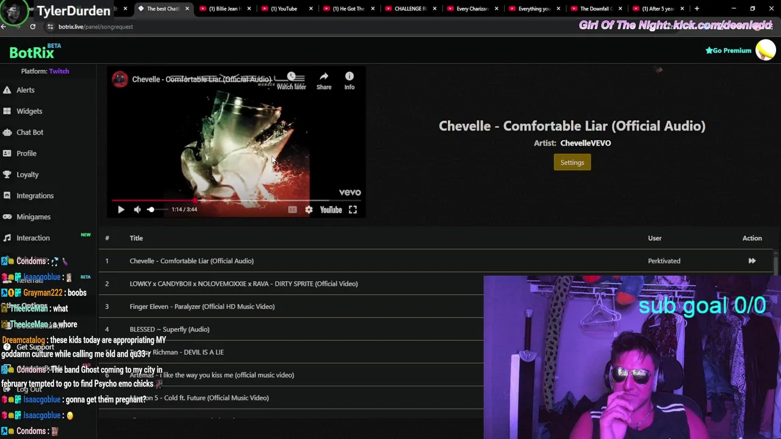
Task: Click the BotRix logo
Action: 32,52
